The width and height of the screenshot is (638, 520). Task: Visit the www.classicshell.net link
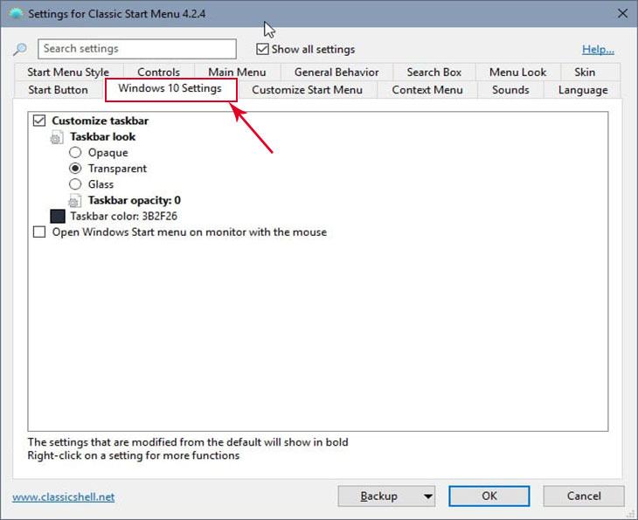coord(64,497)
